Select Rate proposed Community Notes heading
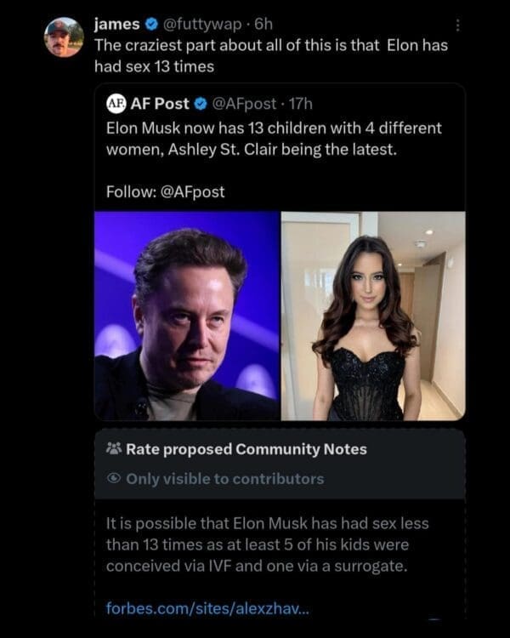The height and width of the screenshot is (638, 510). pyautogui.click(x=246, y=449)
